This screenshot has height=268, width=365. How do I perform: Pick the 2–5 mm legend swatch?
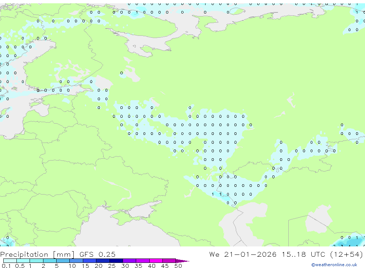tap(50, 261)
